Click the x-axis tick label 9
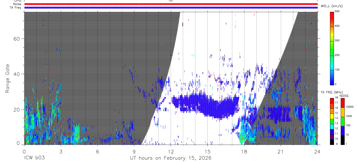The height and width of the screenshot is (164, 357). point(134,152)
